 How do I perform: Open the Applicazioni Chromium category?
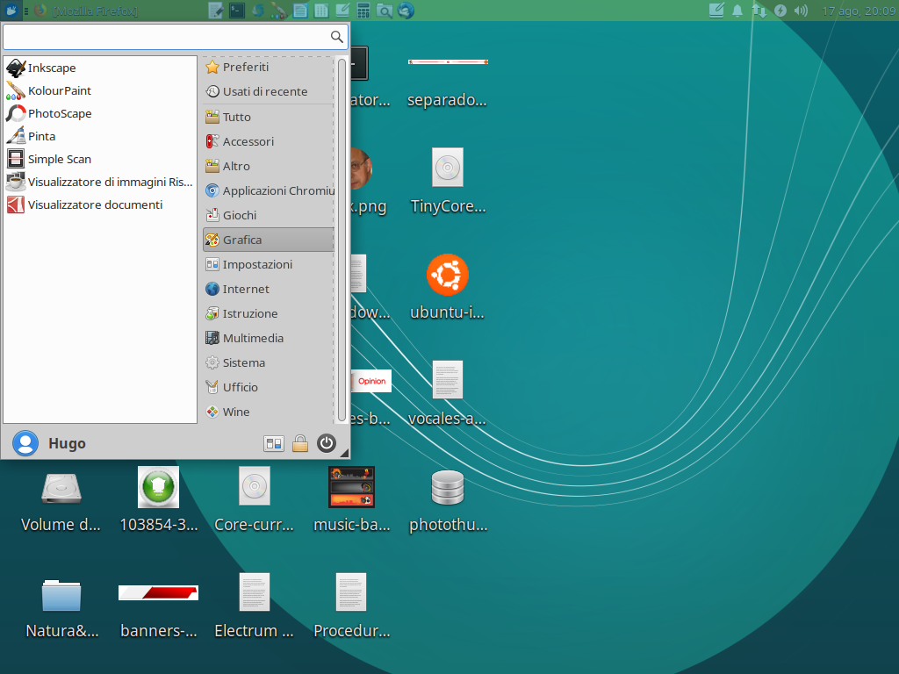tap(269, 190)
